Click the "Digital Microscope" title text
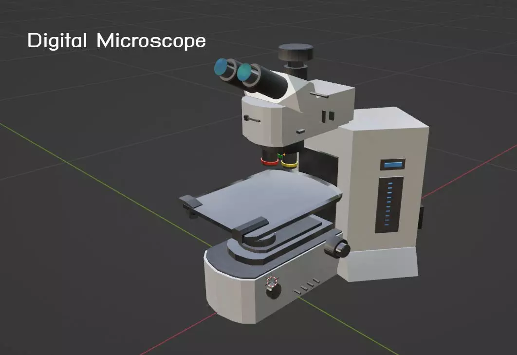The width and height of the screenshot is (517, 355). click(x=116, y=41)
